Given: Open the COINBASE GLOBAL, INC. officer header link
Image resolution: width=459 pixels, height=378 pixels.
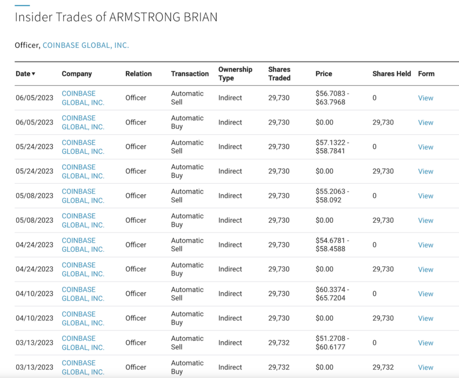Looking at the screenshot, I should tap(86, 45).
